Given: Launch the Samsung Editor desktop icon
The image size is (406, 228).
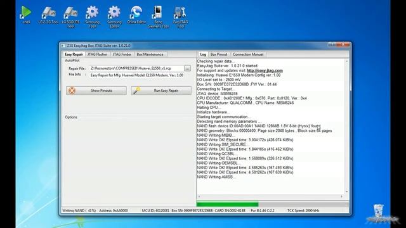Looking at the screenshot, I should tap(114, 17).
